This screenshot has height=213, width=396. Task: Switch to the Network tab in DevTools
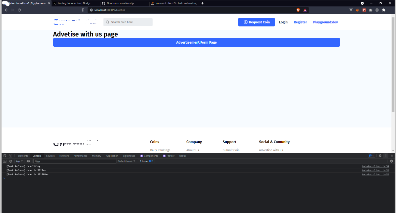64,155
